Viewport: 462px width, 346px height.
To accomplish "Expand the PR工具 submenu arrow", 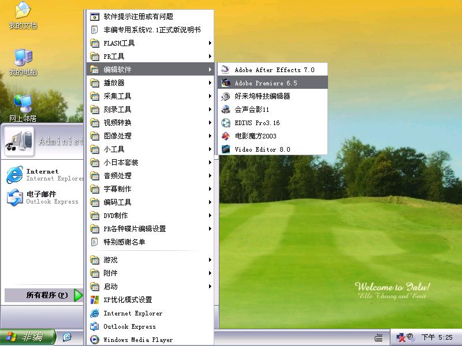I will pyautogui.click(x=210, y=56).
